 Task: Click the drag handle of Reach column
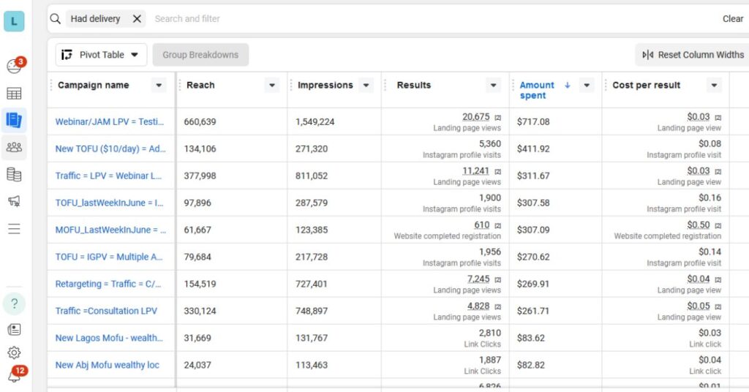(x=180, y=85)
